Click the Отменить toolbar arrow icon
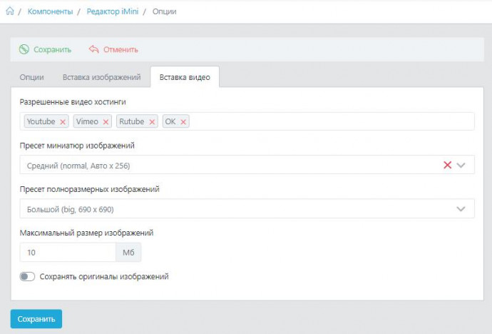The image size is (492, 334). pyautogui.click(x=93, y=49)
